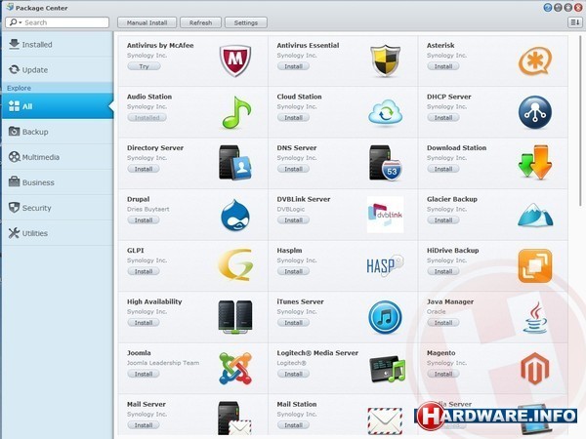Click the Drupal droplet icon
The height and width of the screenshot is (439, 586).
click(x=235, y=215)
